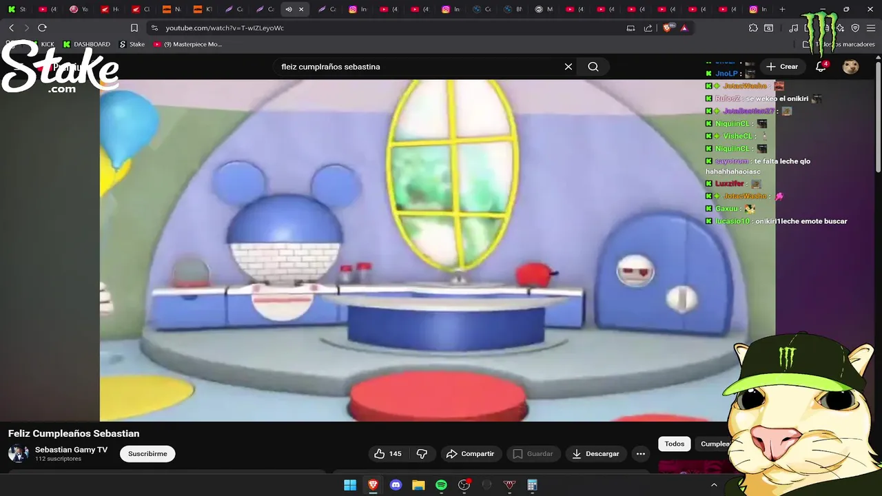Screen dimensions: 882x496
Task: Open Calculator from the taskbar
Action: coord(532,485)
